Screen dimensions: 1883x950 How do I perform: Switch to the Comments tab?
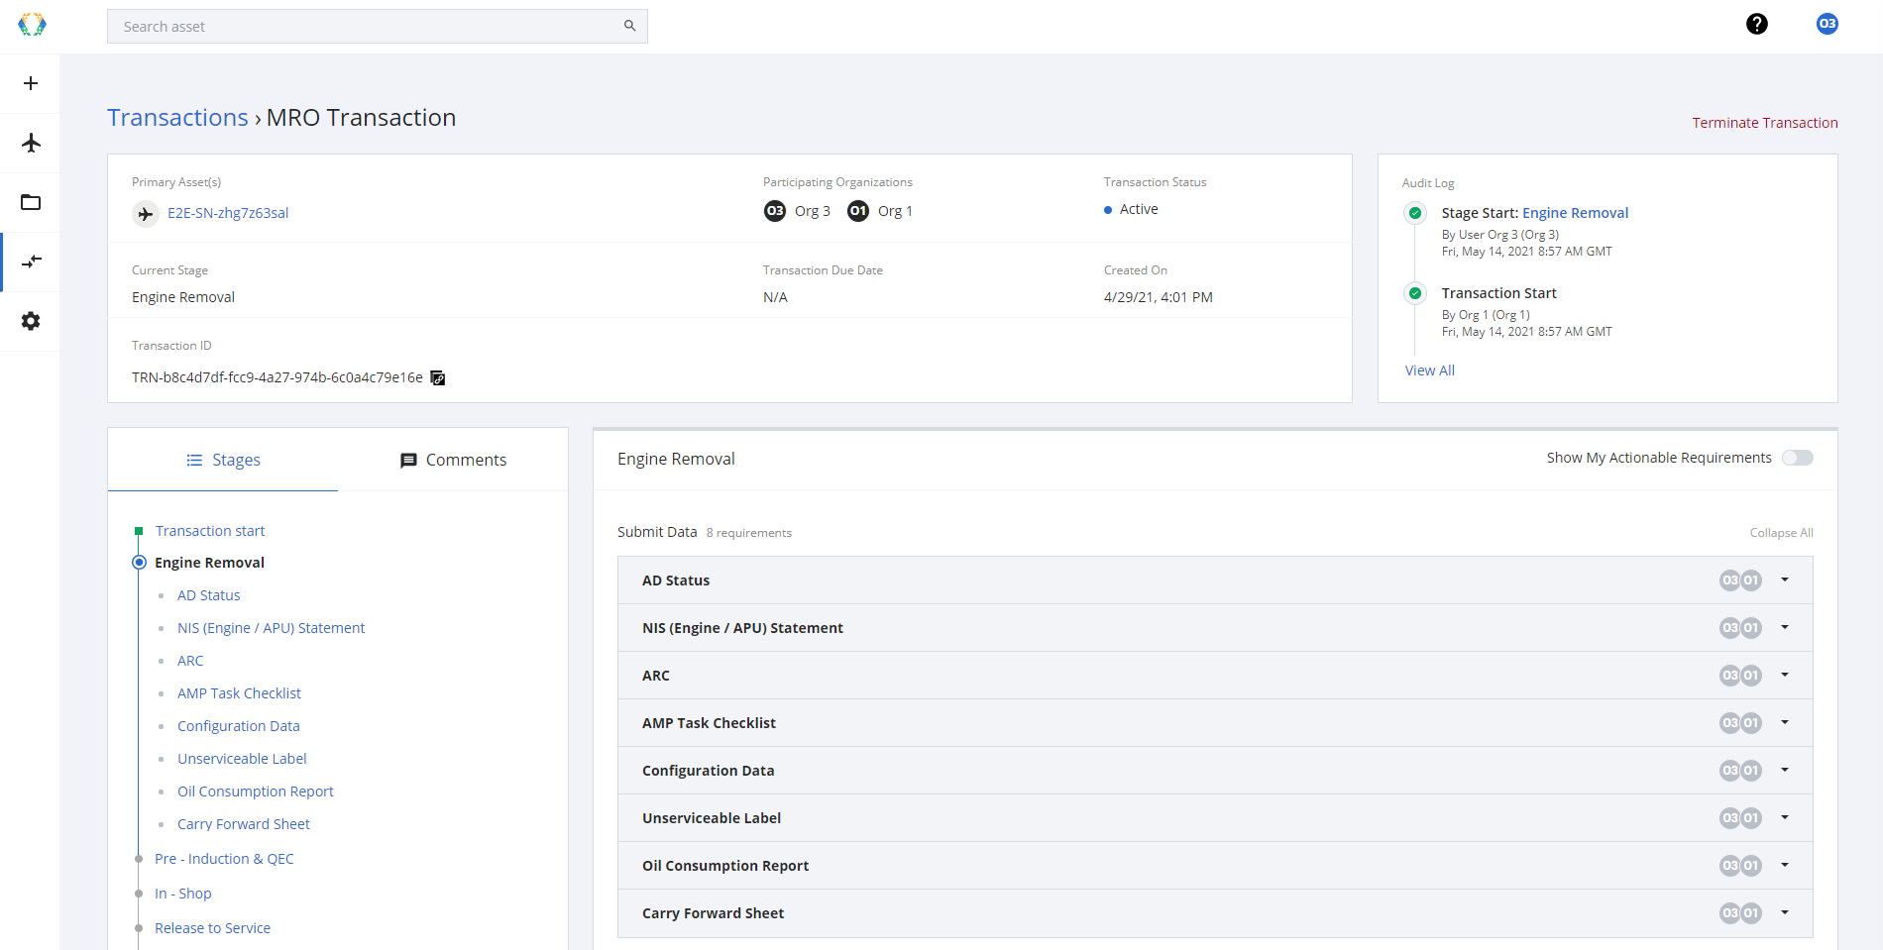[453, 460]
